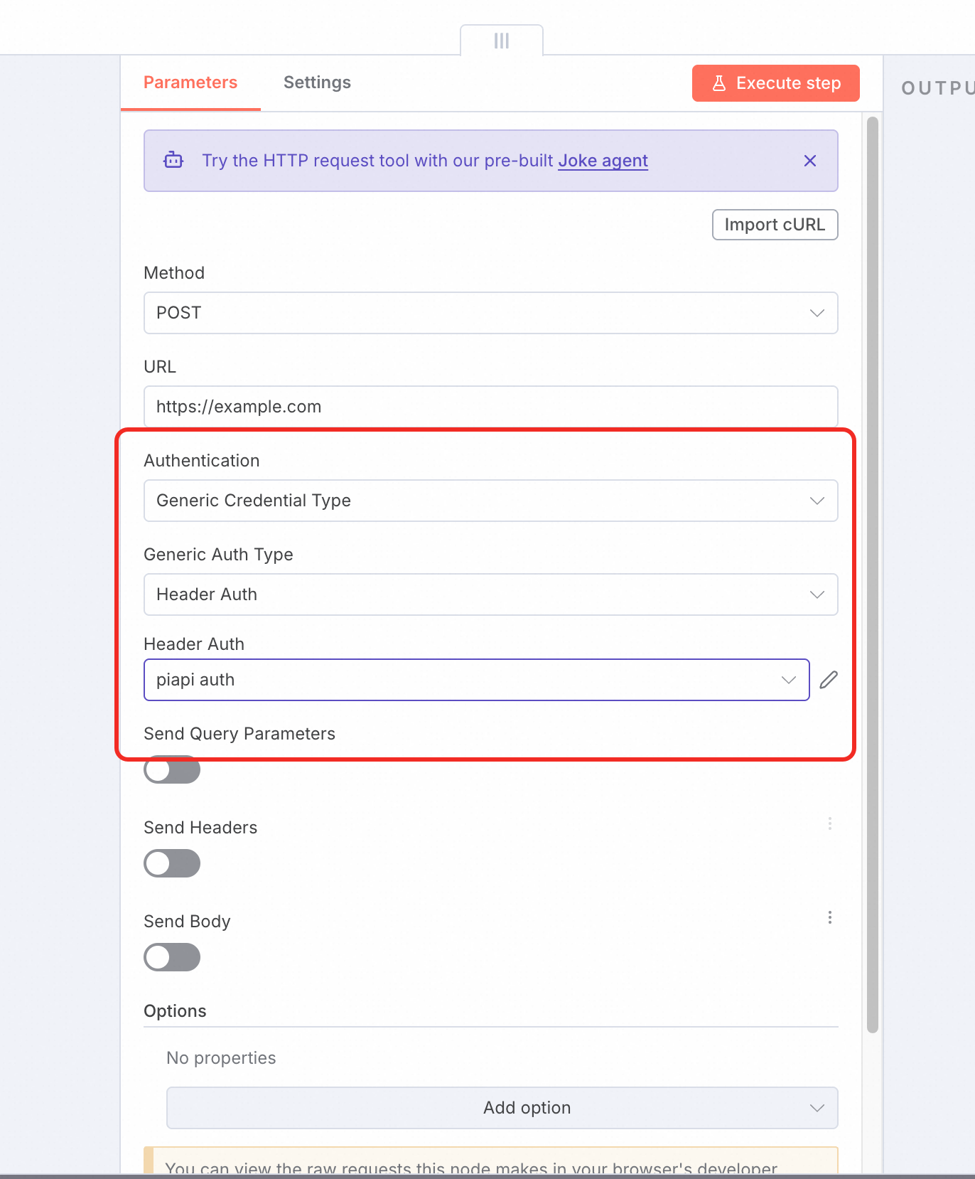Dismiss the Joke agent tip banner

click(810, 161)
